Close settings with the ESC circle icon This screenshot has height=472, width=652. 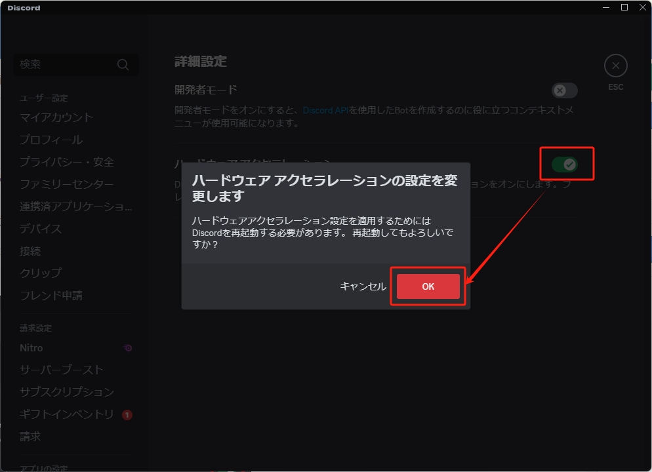615,66
